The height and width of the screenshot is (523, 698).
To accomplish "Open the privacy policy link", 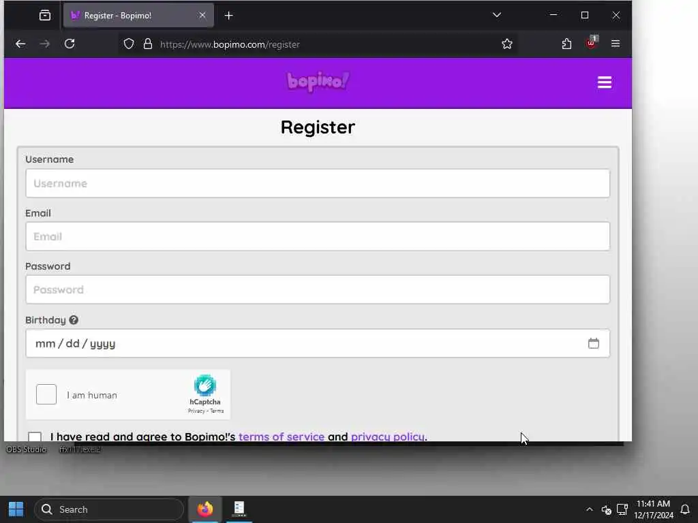I will [388, 437].
